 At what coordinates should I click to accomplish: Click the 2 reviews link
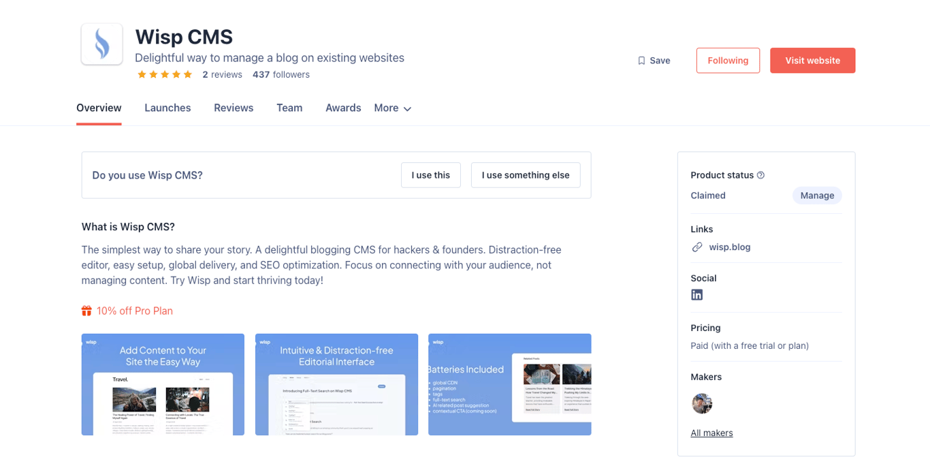click(x=222, y=75)
